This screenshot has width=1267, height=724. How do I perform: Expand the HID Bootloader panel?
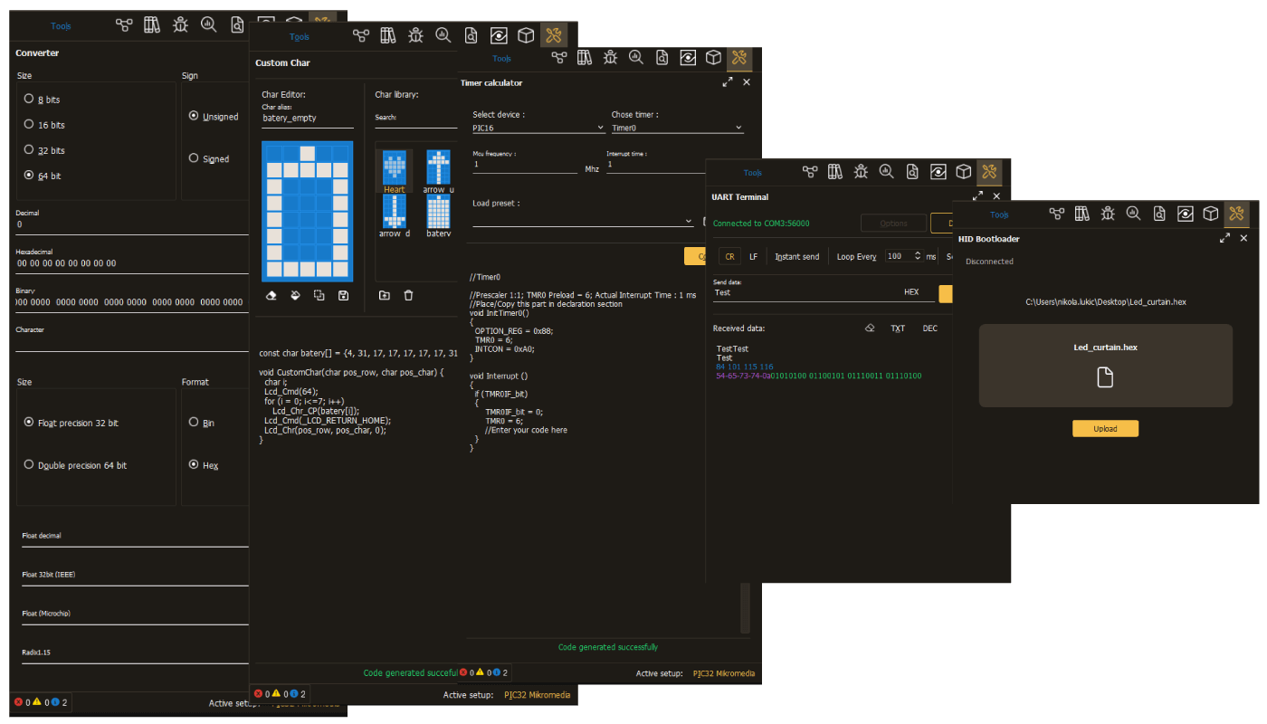(x=1225, y=238)
